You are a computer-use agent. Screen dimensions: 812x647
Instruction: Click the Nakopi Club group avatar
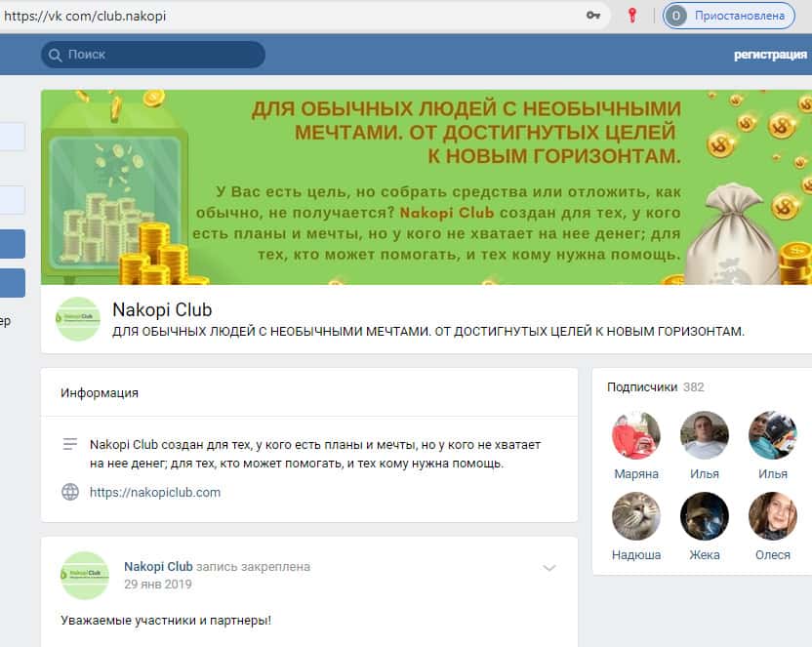(x=78, y=319)
